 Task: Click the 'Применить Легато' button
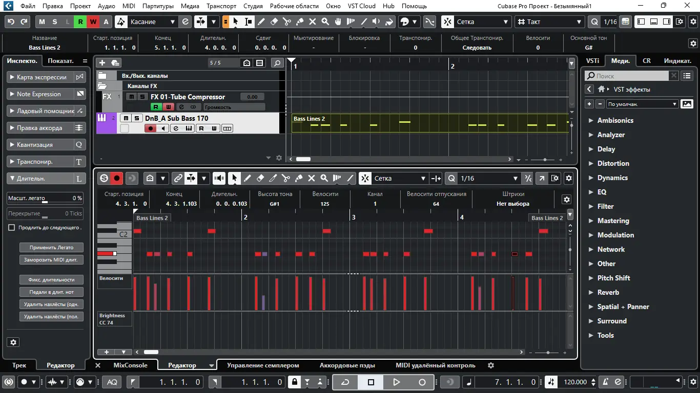point(51,247)
